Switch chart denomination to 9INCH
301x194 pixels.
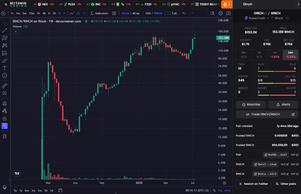158,13
